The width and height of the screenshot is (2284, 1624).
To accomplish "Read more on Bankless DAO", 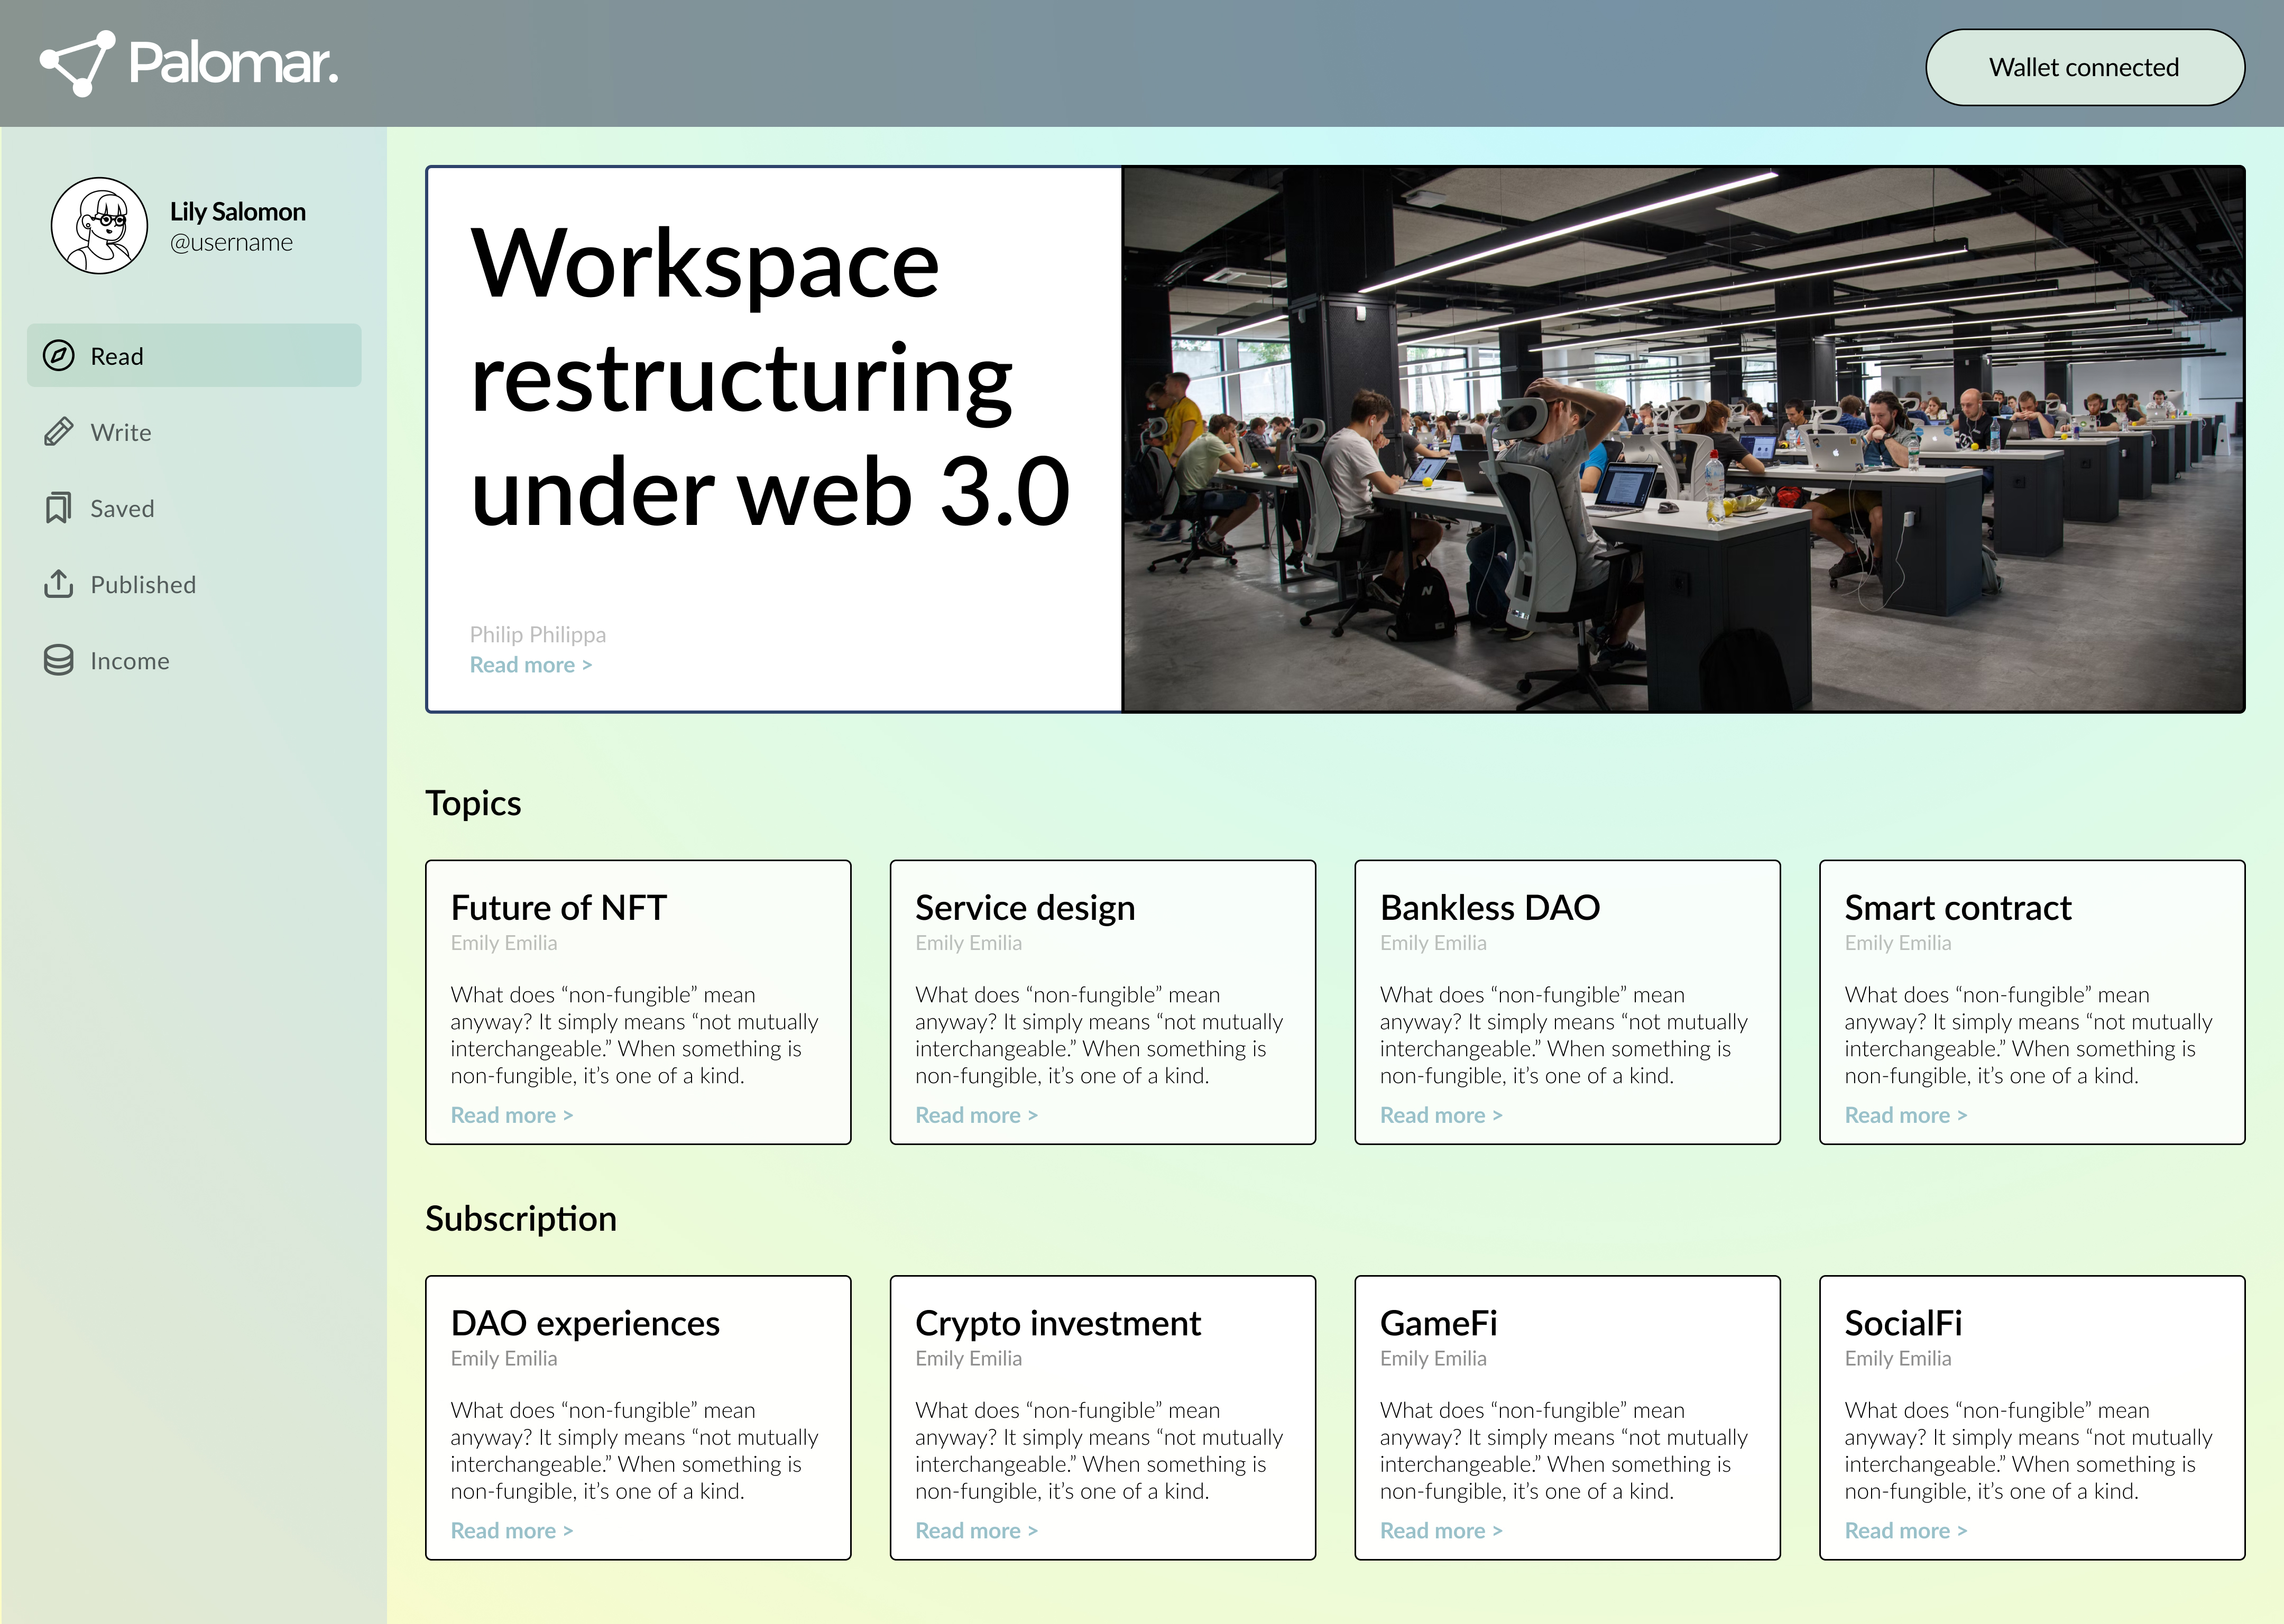I will (x=1442, y=1115).
